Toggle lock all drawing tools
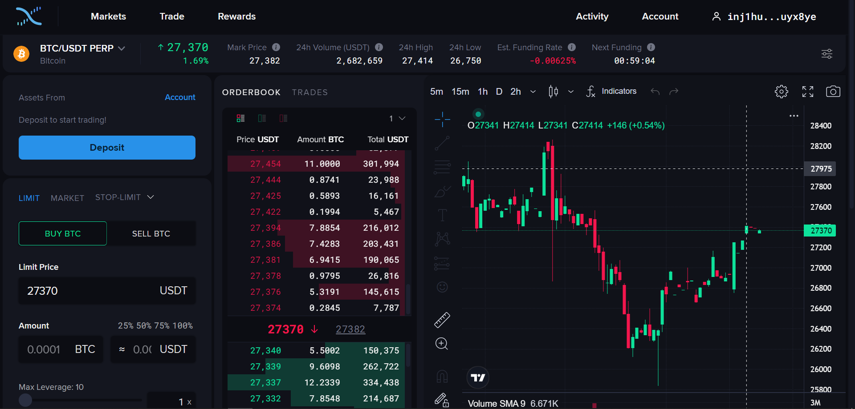This screenshot has height=409, width=855. coord(442,400)
